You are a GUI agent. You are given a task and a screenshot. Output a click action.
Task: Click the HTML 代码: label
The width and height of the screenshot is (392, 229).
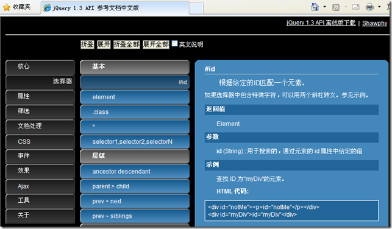tap(232, 191)
